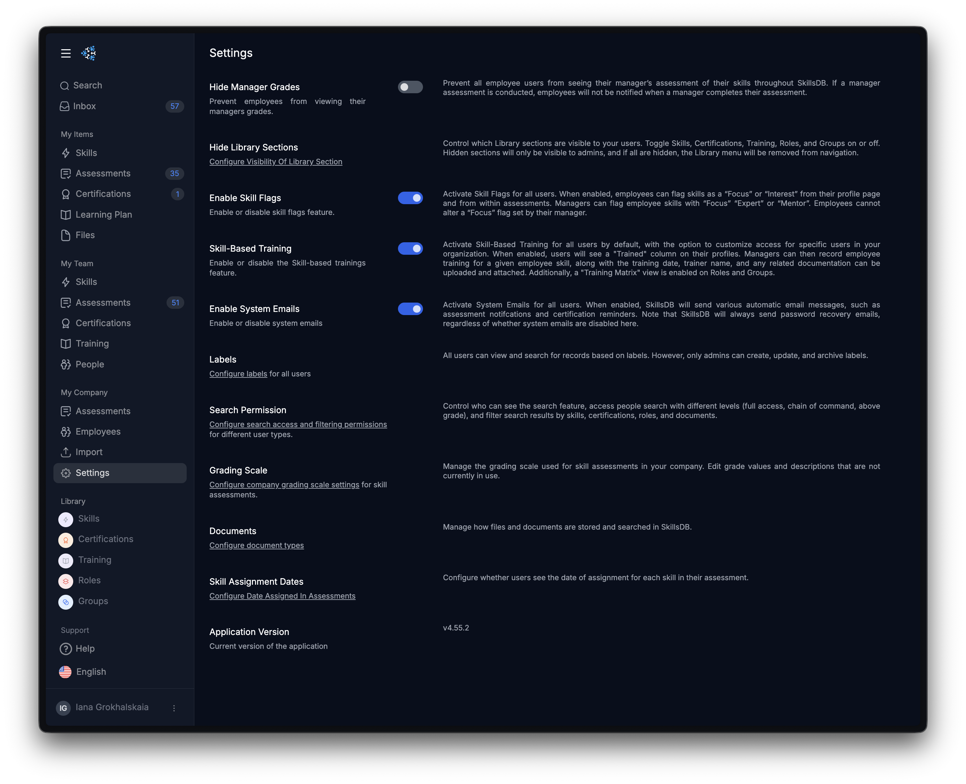
Task: Click the hamburger menu icon
Action: click(66, 53)
